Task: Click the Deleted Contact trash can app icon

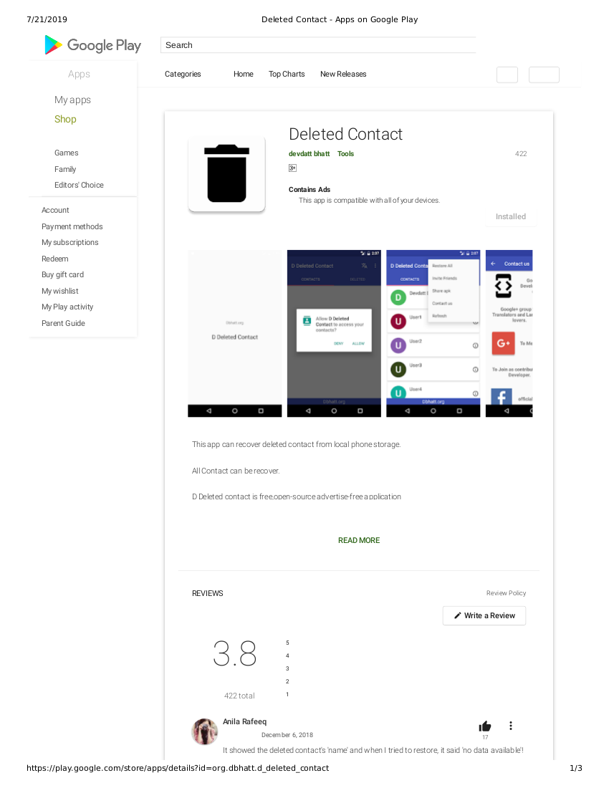Action: coord(226,174)
